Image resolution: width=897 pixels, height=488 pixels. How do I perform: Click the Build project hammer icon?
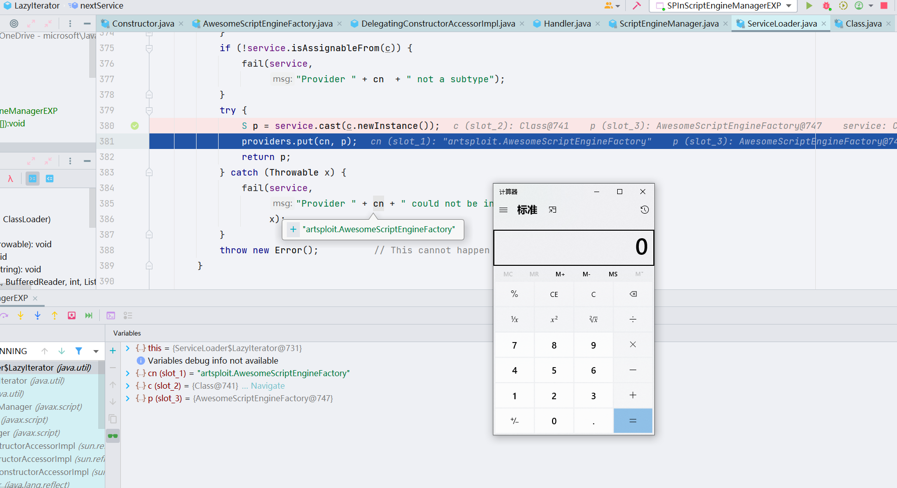click(636, 6)
